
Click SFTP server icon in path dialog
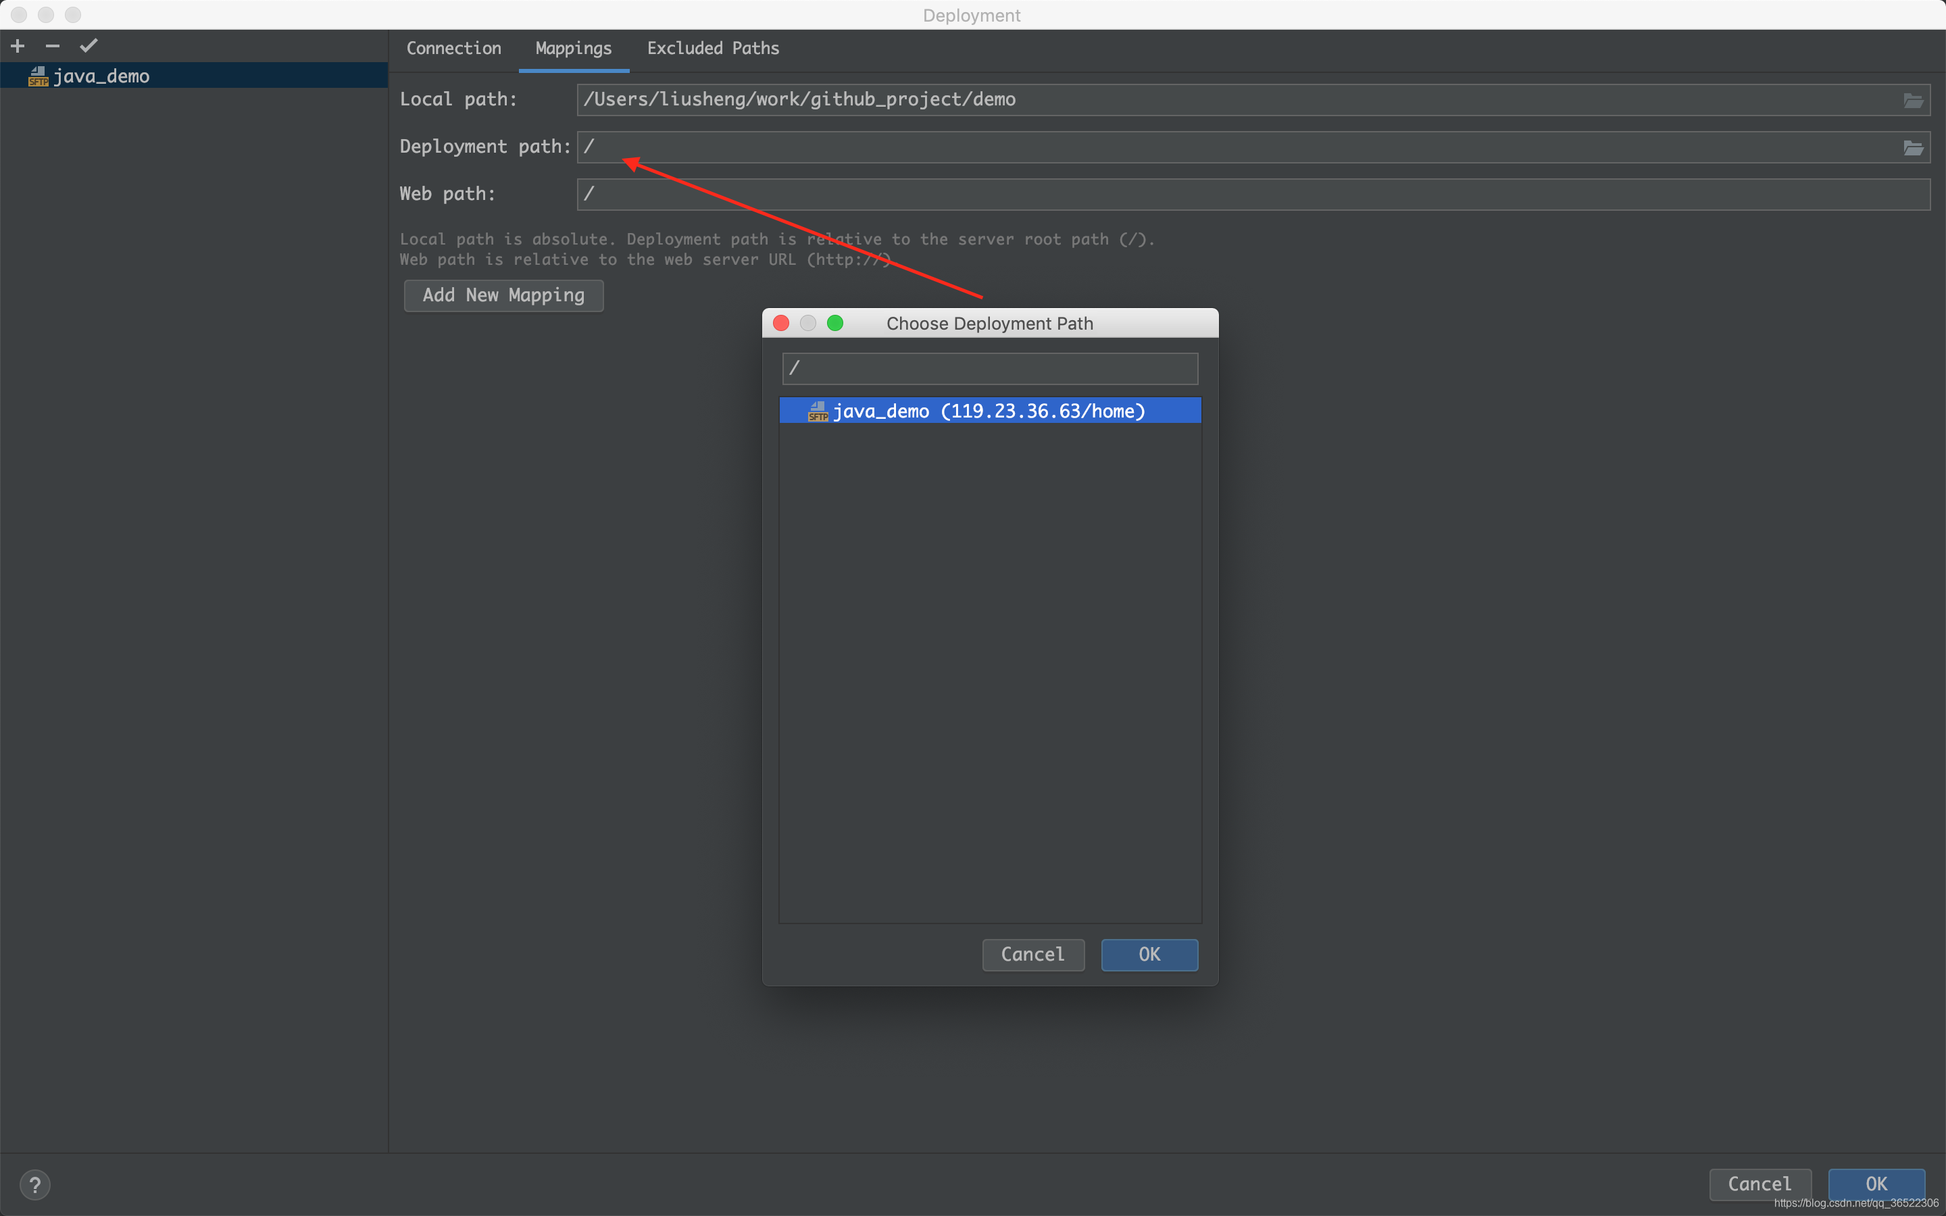[817, 412]
